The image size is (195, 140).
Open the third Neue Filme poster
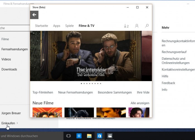[111, 112]
